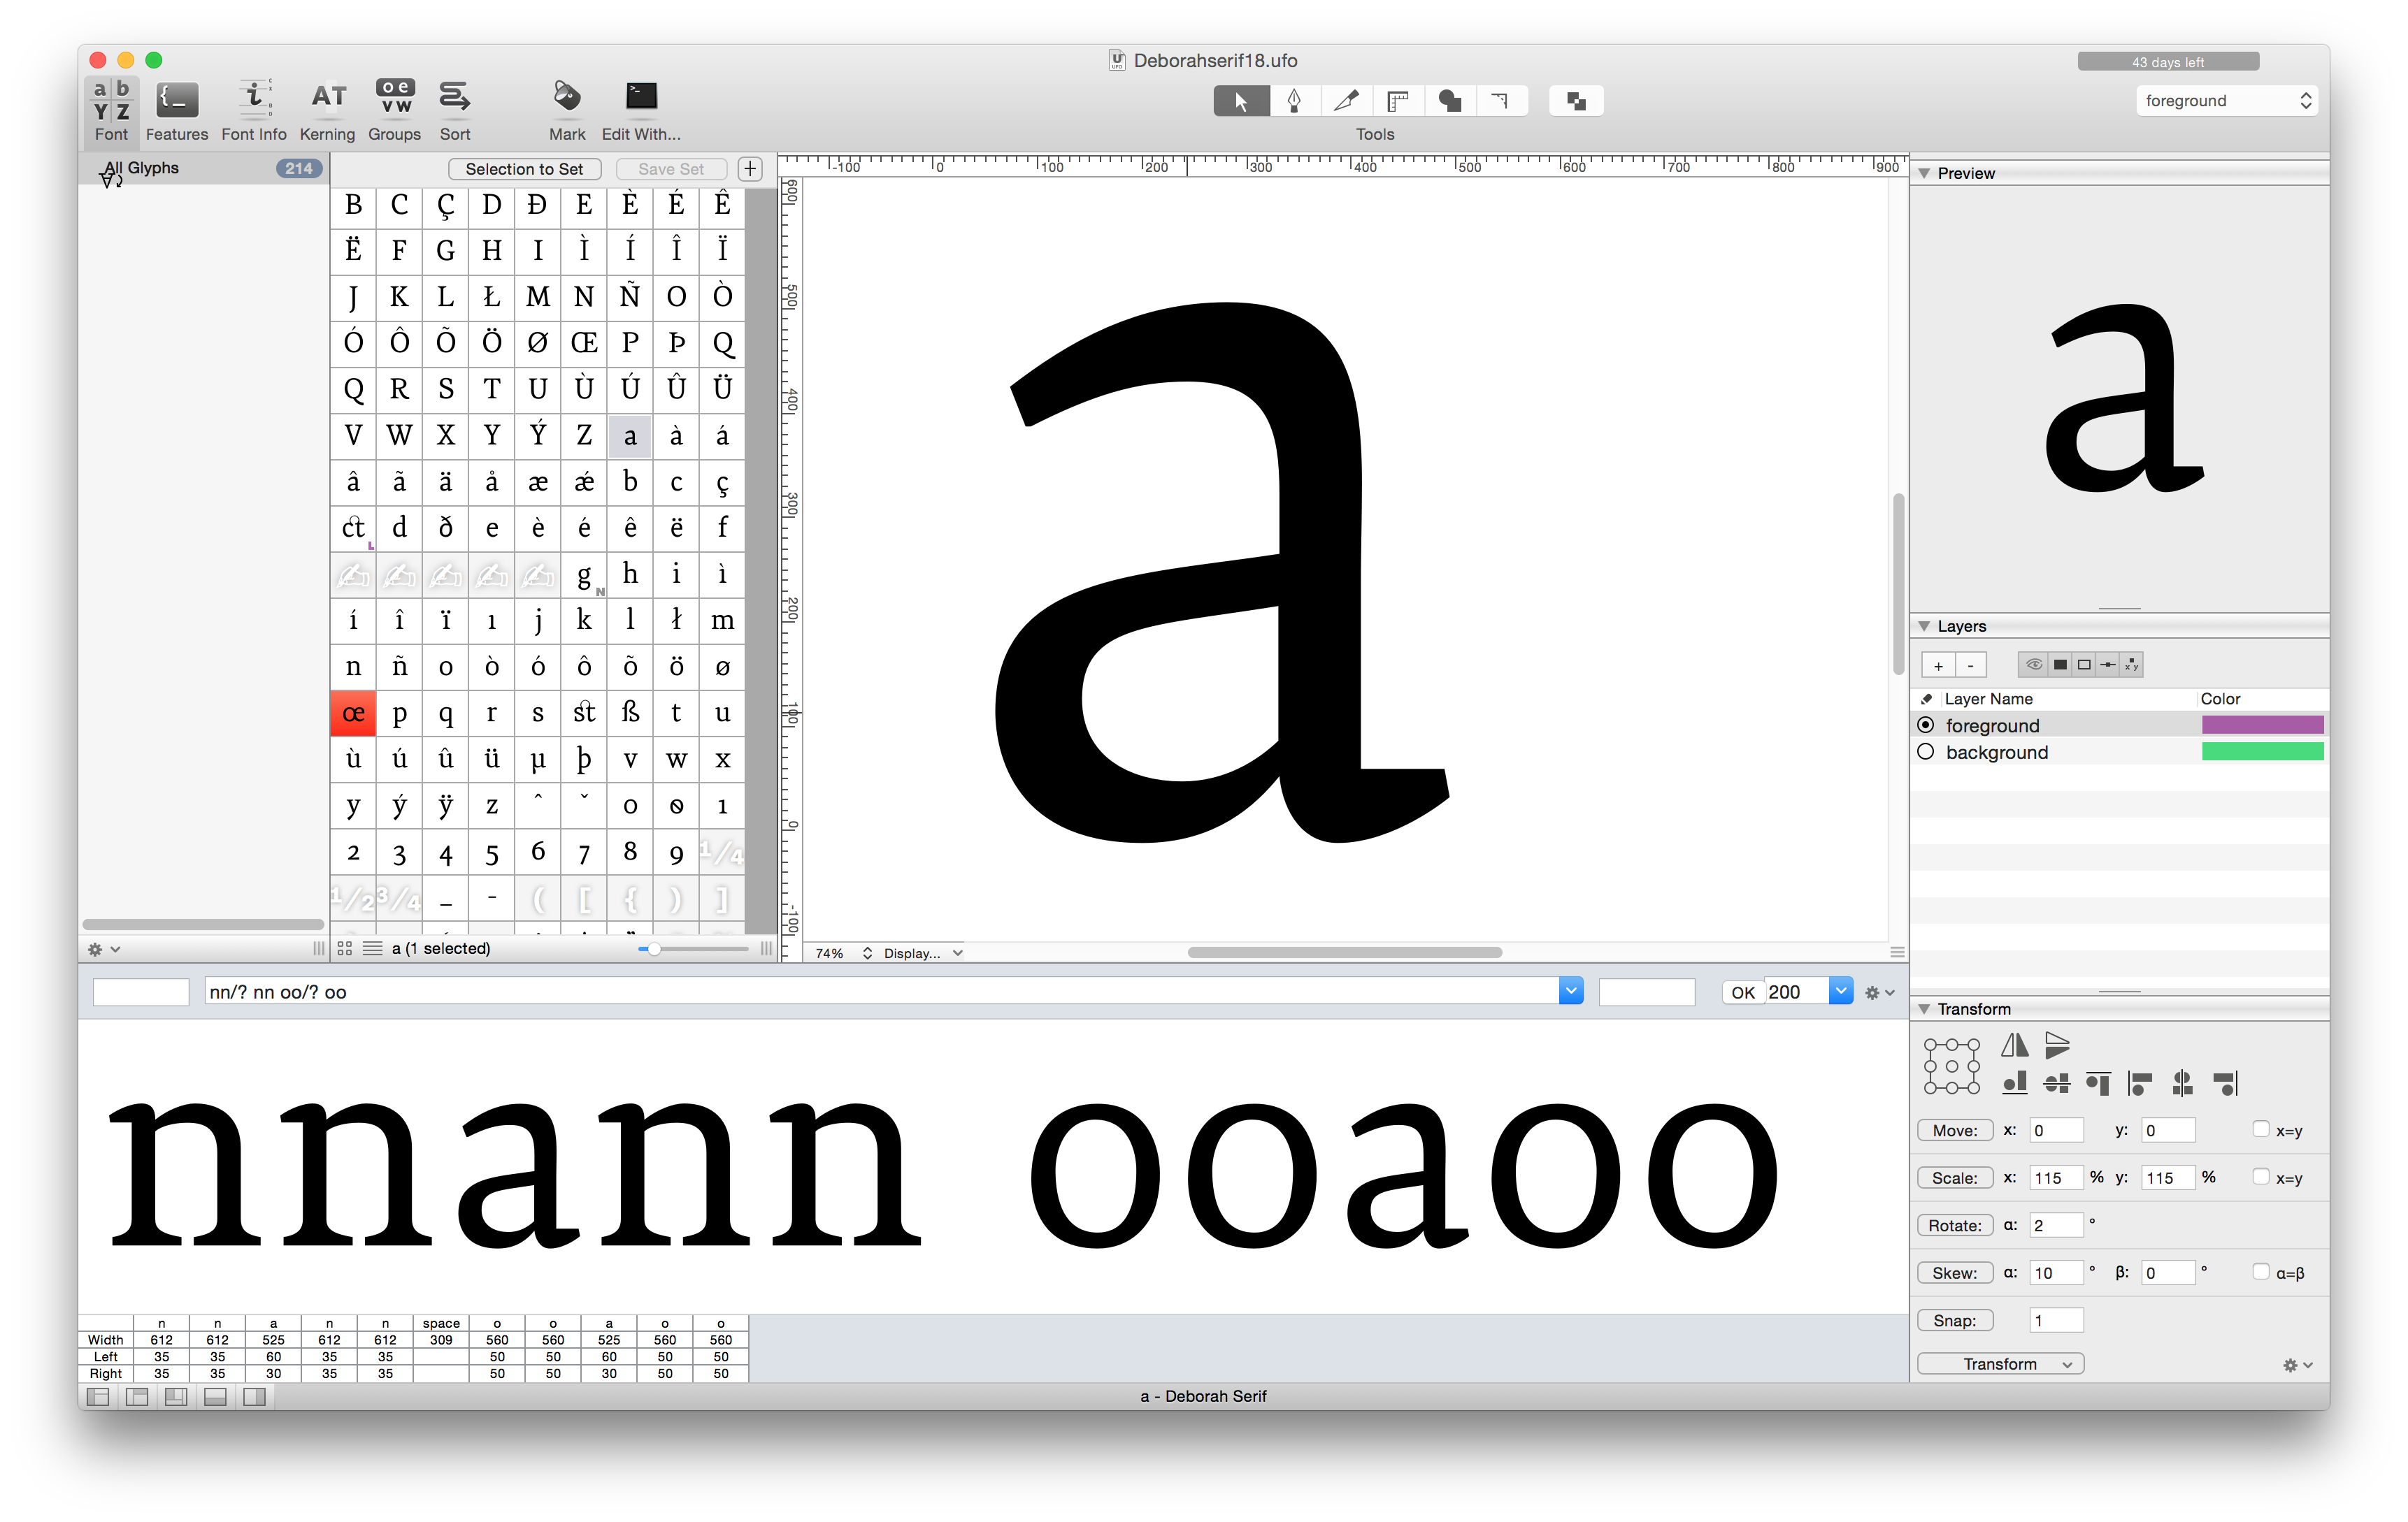Toggle layer fill display button
Image resolution: width=2408 pixels, height=1522 pixels.
click(x=2060, y=665)
